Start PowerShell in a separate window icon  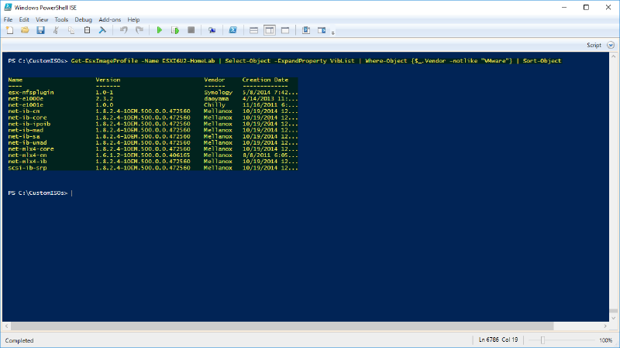click(232, 30)
